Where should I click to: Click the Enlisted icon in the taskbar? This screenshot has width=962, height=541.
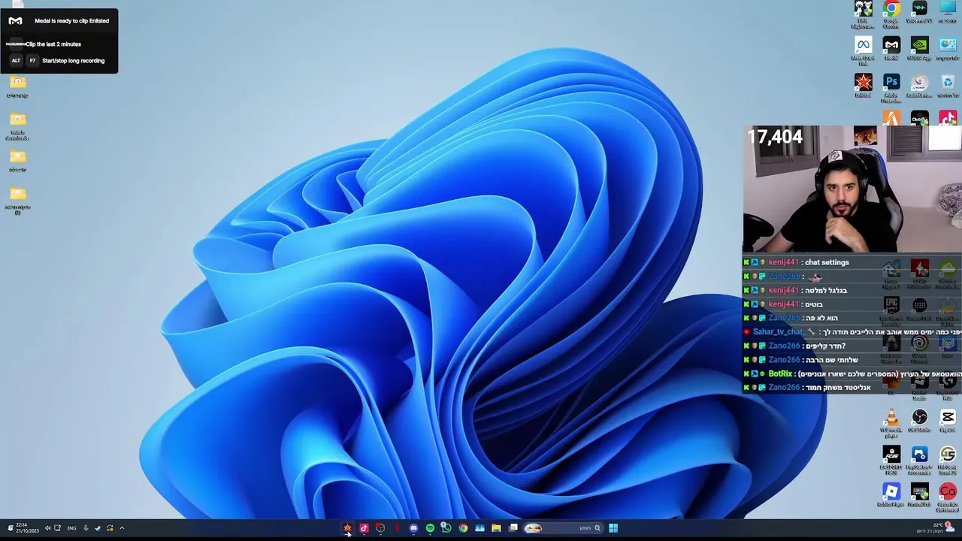point(347,528)
